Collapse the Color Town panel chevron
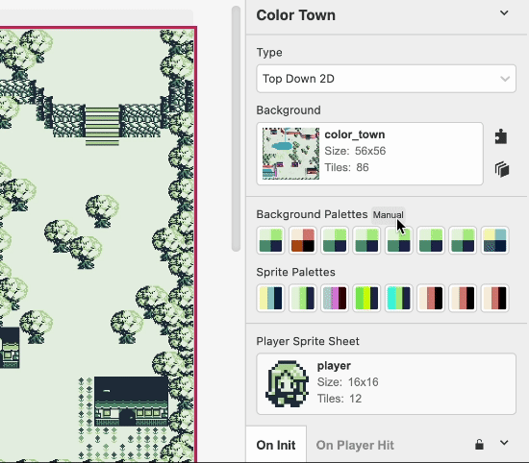The image size is (529, 463). tap(504, 13)
